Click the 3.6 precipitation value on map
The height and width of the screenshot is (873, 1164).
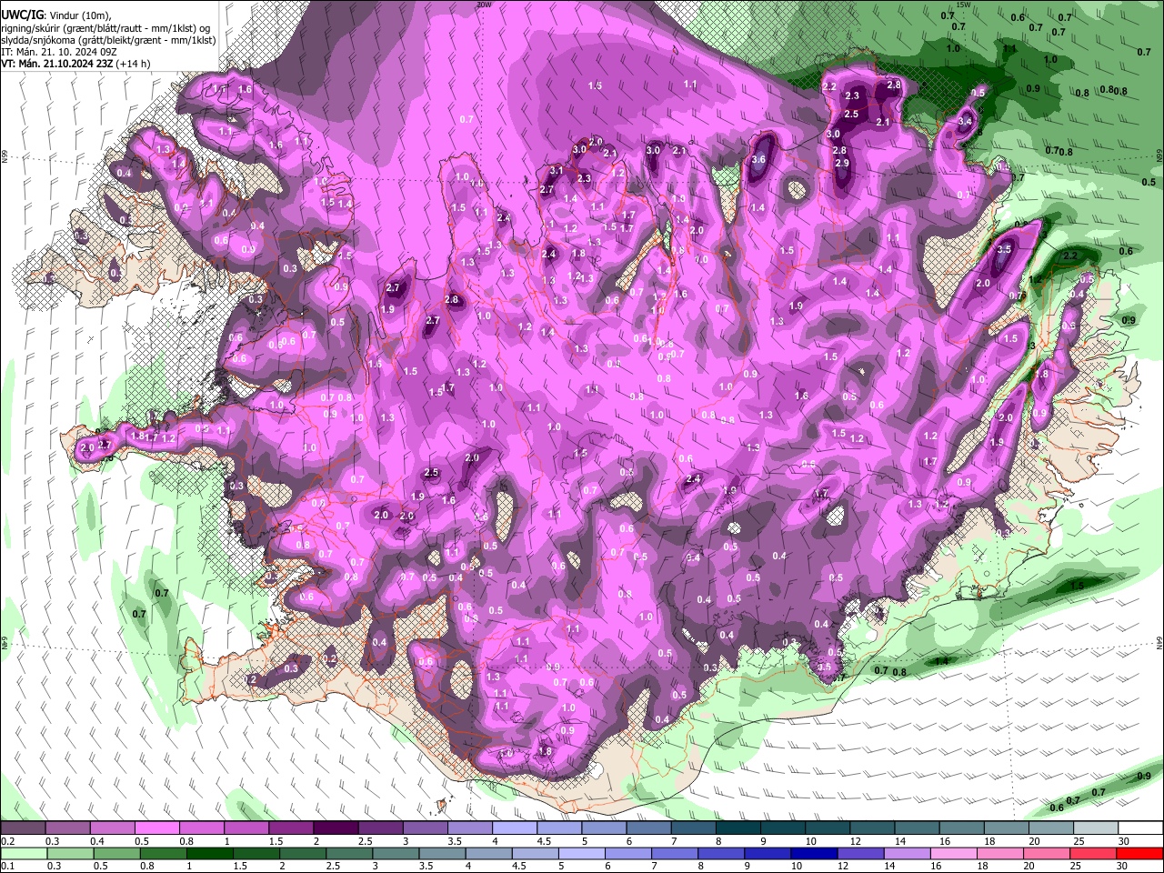760,159
